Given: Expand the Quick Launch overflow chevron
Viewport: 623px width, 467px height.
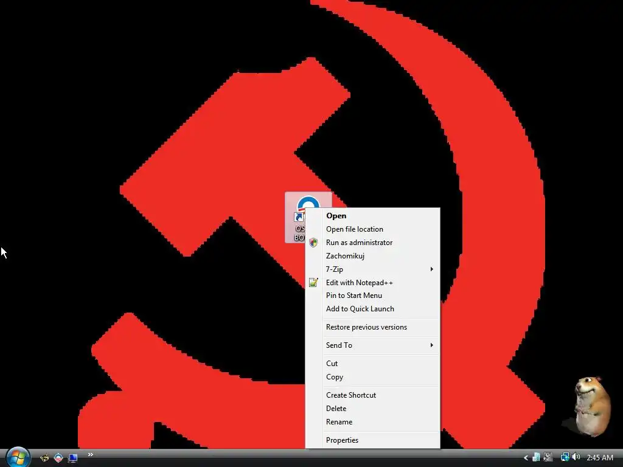Looking at the screenshot, I should coord(91,455).
